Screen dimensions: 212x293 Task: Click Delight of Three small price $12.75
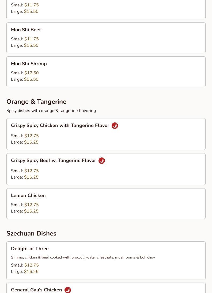pyautogui.click(x=31, y=265)
